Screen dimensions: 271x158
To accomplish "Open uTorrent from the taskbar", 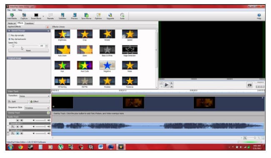I will (60, 147).
